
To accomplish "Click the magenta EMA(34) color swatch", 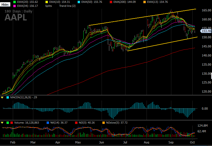I will [15, 6].
